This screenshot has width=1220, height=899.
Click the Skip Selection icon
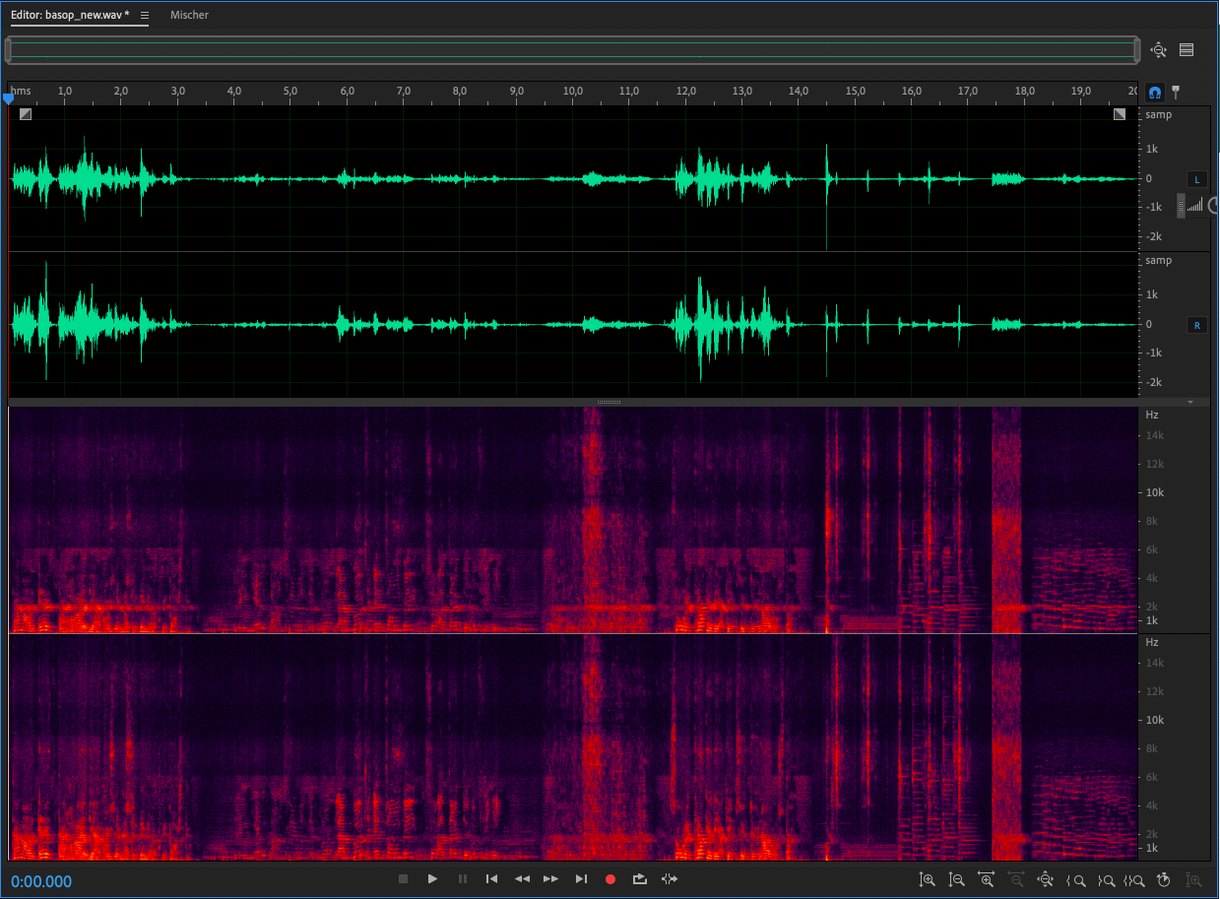tap(670, 879)
